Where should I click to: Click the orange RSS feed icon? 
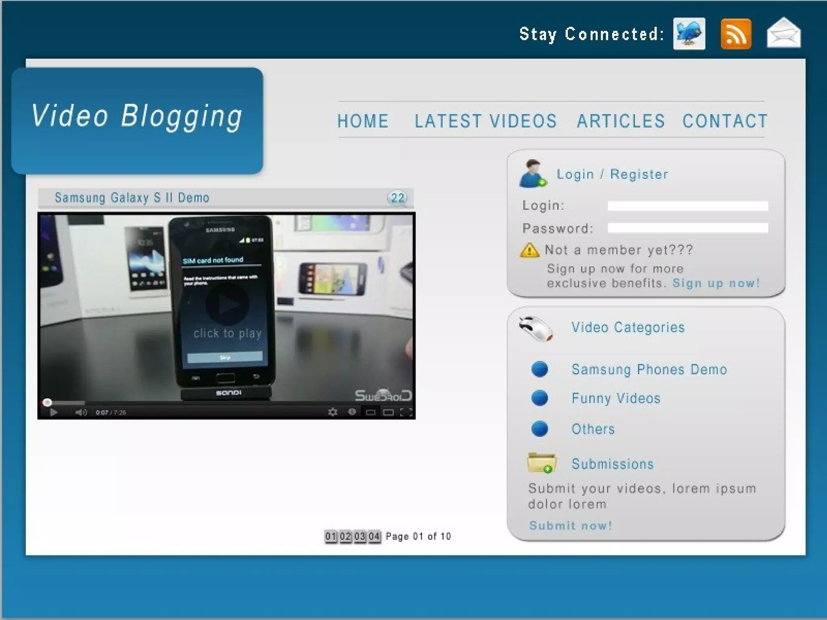coord(736,34)
